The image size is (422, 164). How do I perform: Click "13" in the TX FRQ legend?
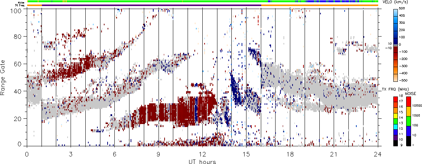click(402, 123)
